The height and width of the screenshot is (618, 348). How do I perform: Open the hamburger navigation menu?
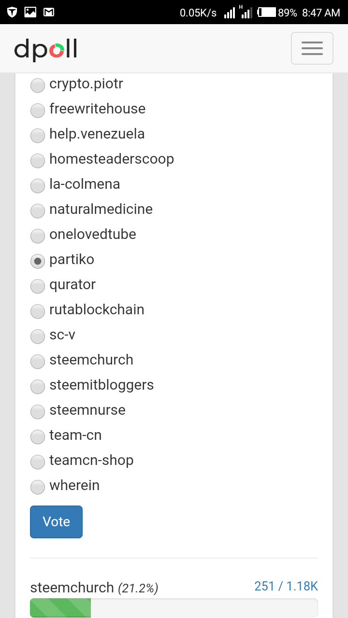312,48
